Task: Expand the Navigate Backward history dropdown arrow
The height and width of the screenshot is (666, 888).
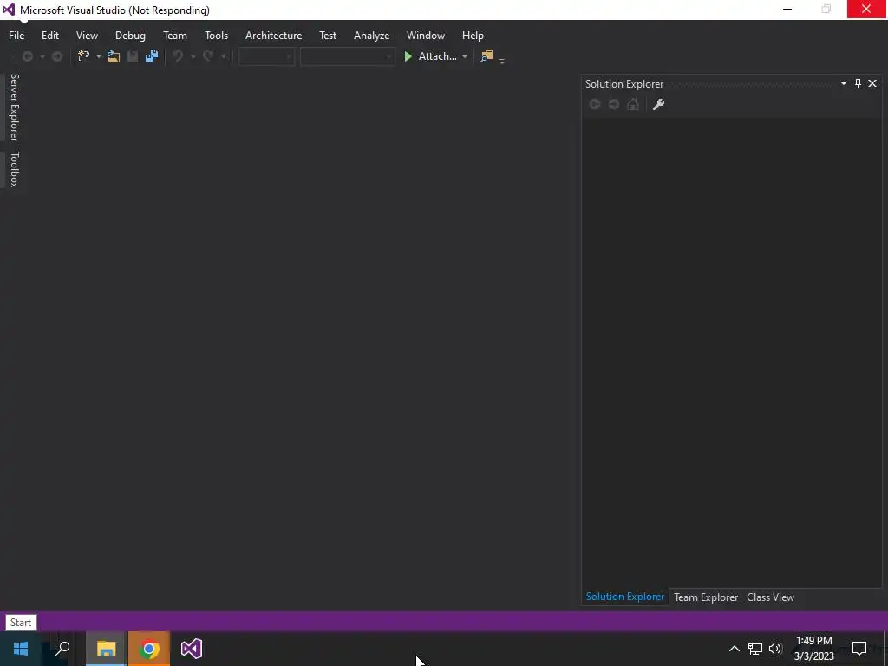Action: pyautogui.click(x=42, y=56)
